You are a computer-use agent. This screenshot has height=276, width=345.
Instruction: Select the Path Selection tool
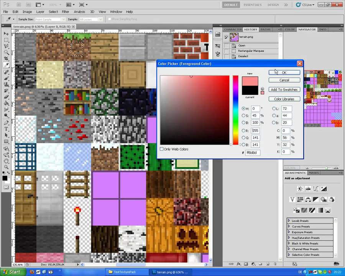(6, 135)
